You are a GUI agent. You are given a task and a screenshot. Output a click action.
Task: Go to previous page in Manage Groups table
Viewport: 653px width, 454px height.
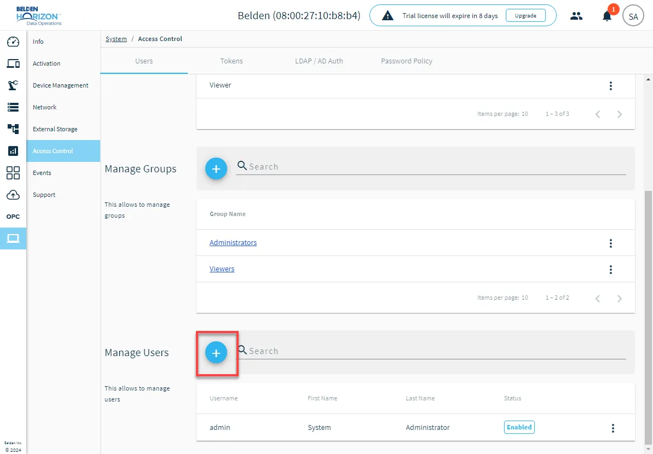pos(598,298)
